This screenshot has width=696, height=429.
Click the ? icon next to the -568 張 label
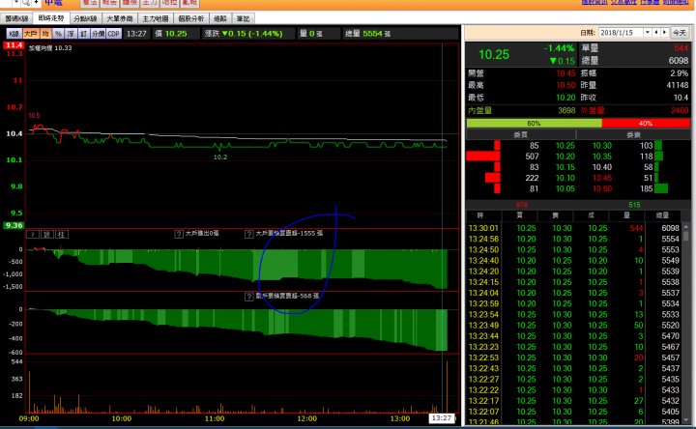(249, 297)
